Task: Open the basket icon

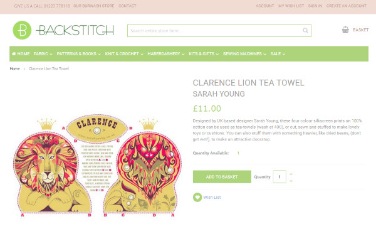Action: 345,29
